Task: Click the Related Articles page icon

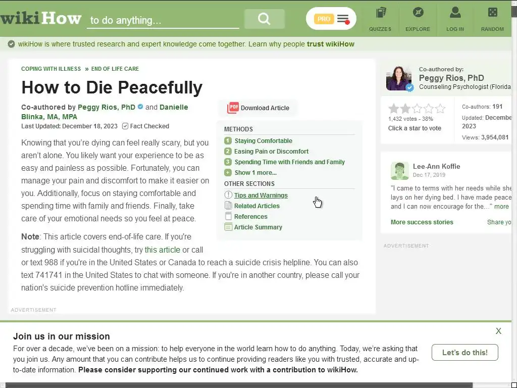Action: [x=228, y=206]
